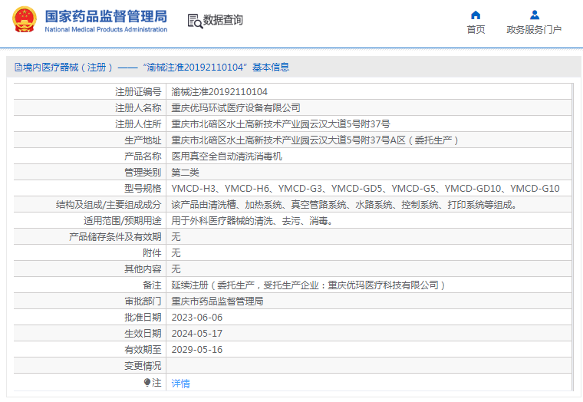Screen dimensions: 583x402
Task: Open 数据查询 data query link
Action: [223, 20]
